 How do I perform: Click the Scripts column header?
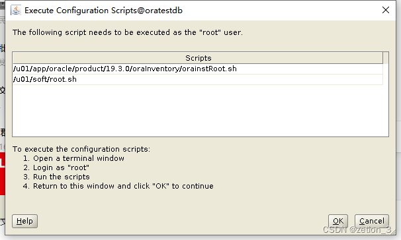(x=198, y=58)
